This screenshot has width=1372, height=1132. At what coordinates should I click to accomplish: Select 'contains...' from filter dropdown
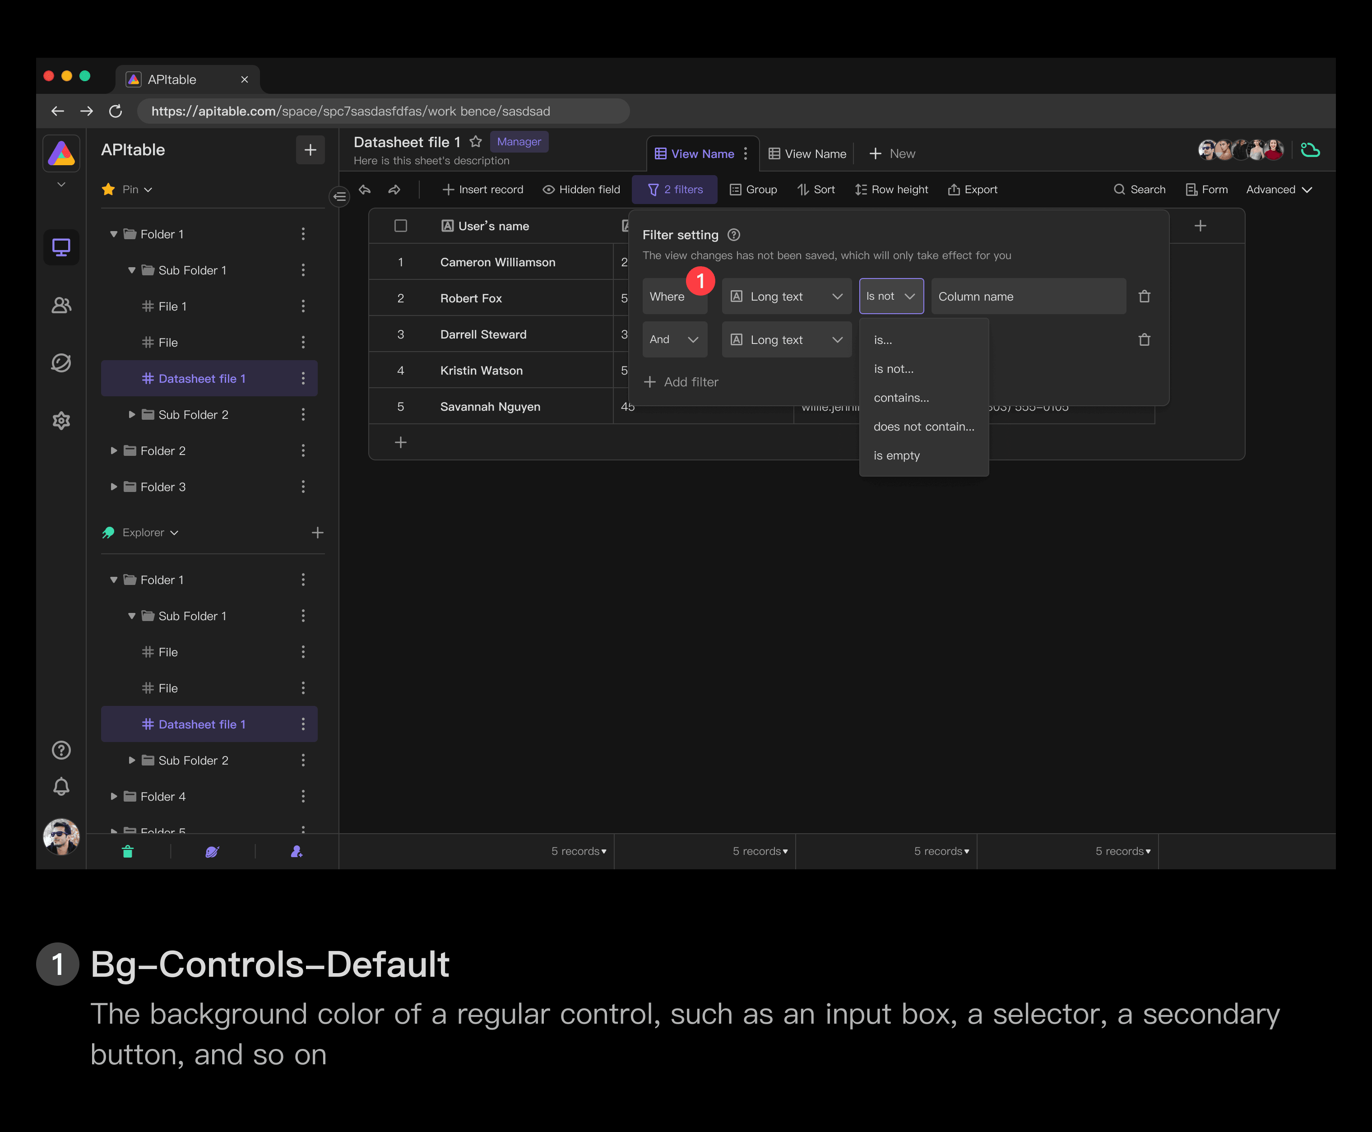(x=901, y=398)
